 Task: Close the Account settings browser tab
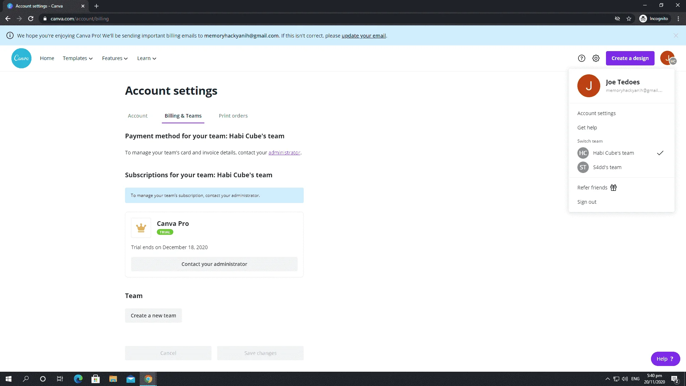coord(83,6)
